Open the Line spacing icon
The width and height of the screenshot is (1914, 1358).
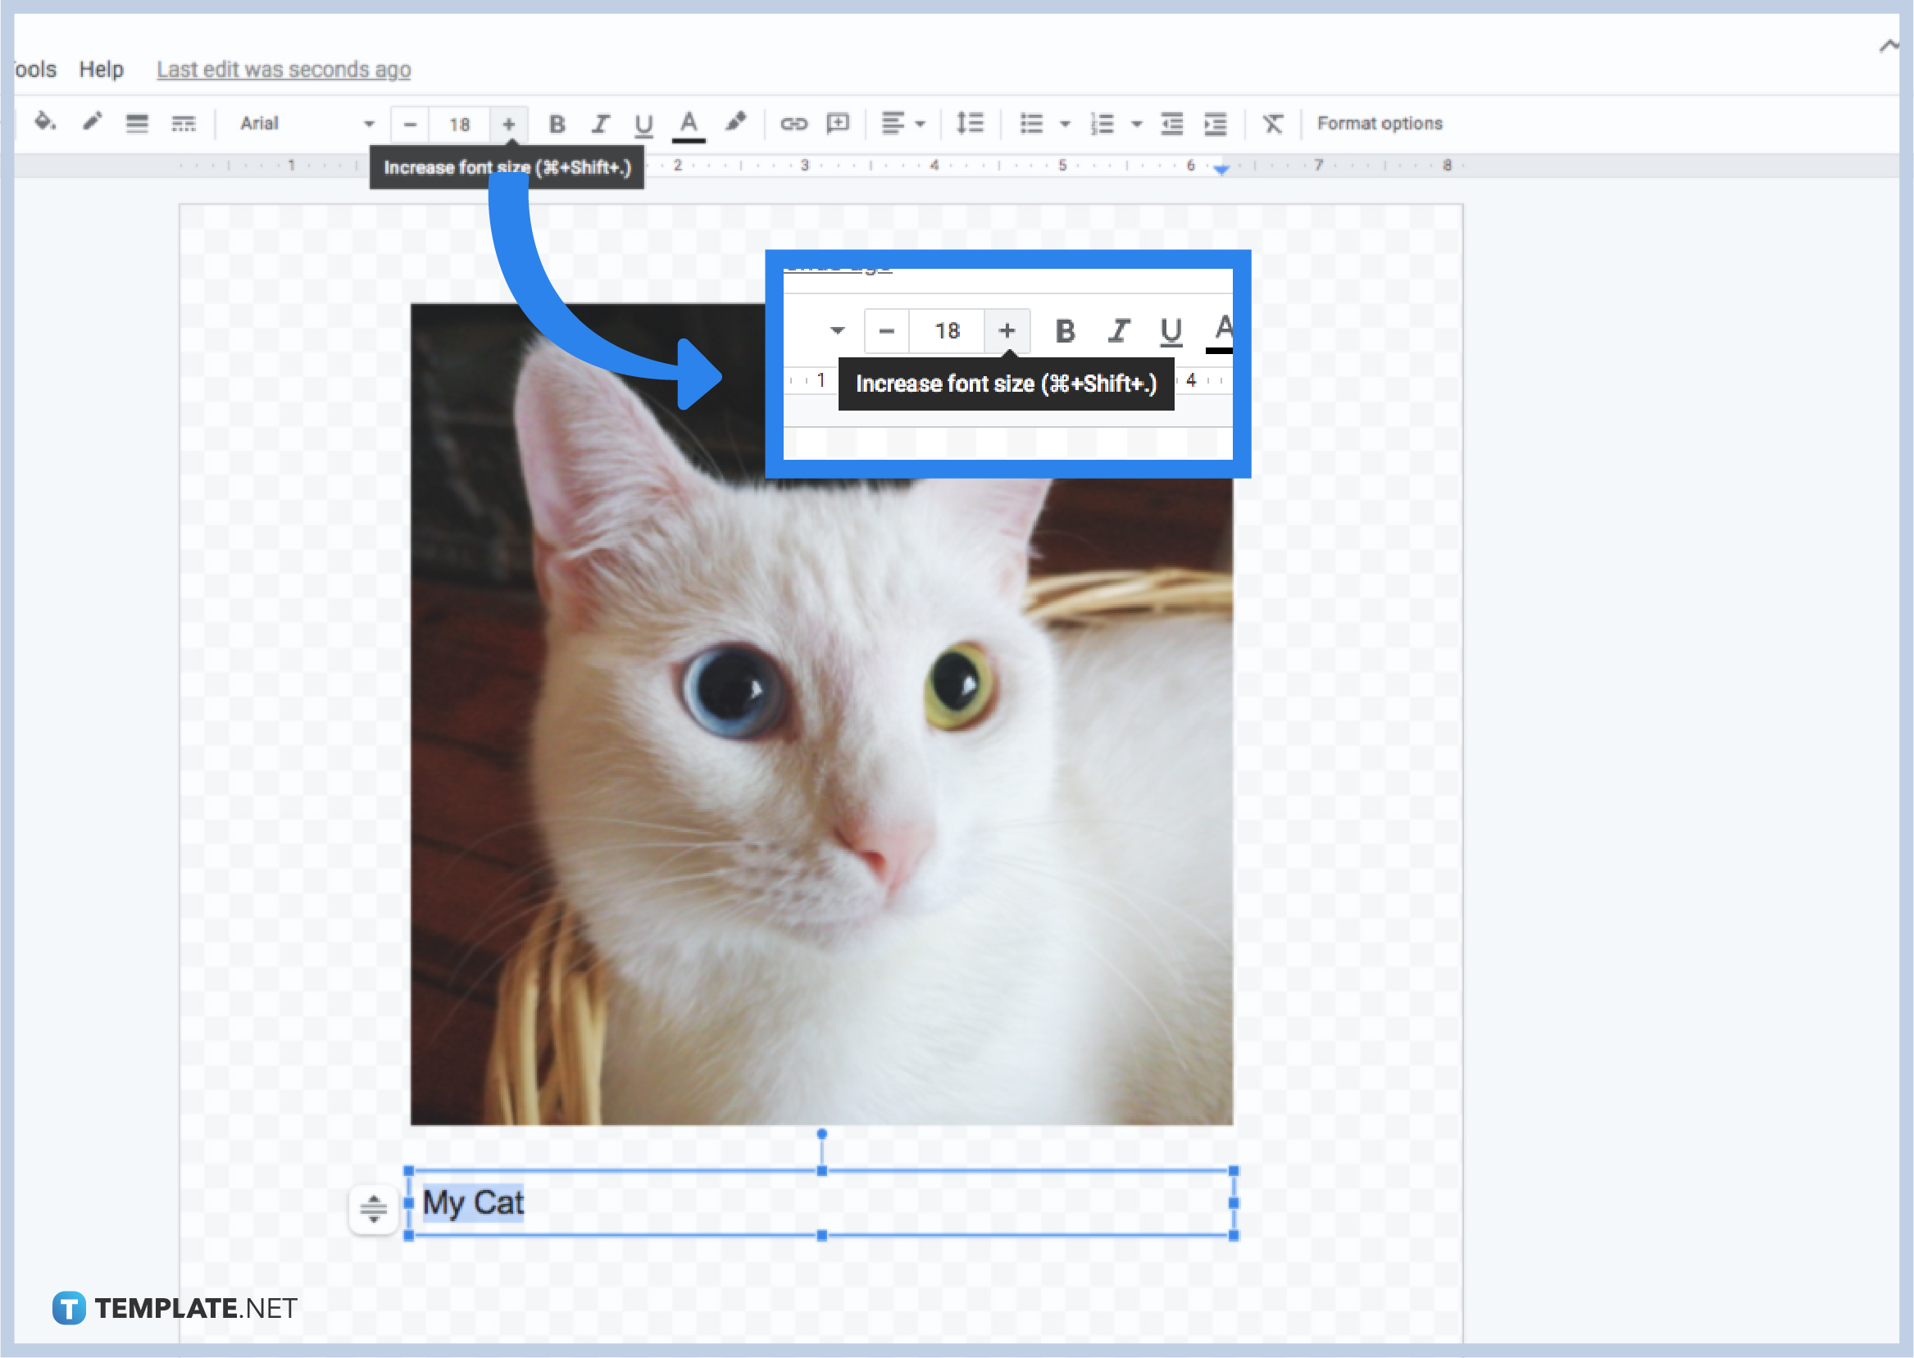970,123
